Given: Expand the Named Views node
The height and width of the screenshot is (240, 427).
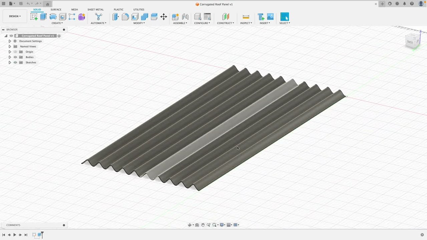Looking at the screenshot, I should coord(10,46).
